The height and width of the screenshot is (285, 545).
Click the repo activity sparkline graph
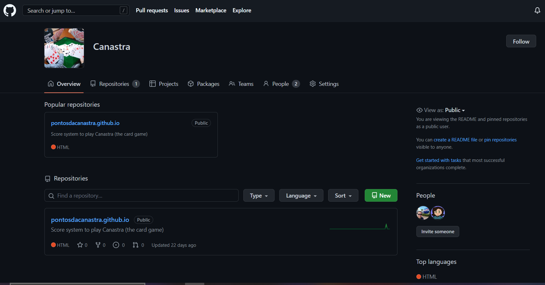point(360,227)
